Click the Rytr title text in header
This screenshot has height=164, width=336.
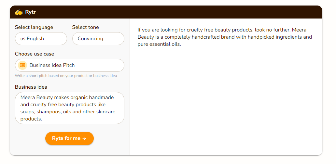[30, 12]
